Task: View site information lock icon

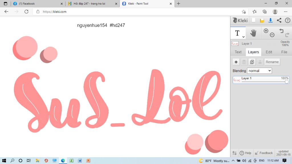Action: [x=38, y=11]
